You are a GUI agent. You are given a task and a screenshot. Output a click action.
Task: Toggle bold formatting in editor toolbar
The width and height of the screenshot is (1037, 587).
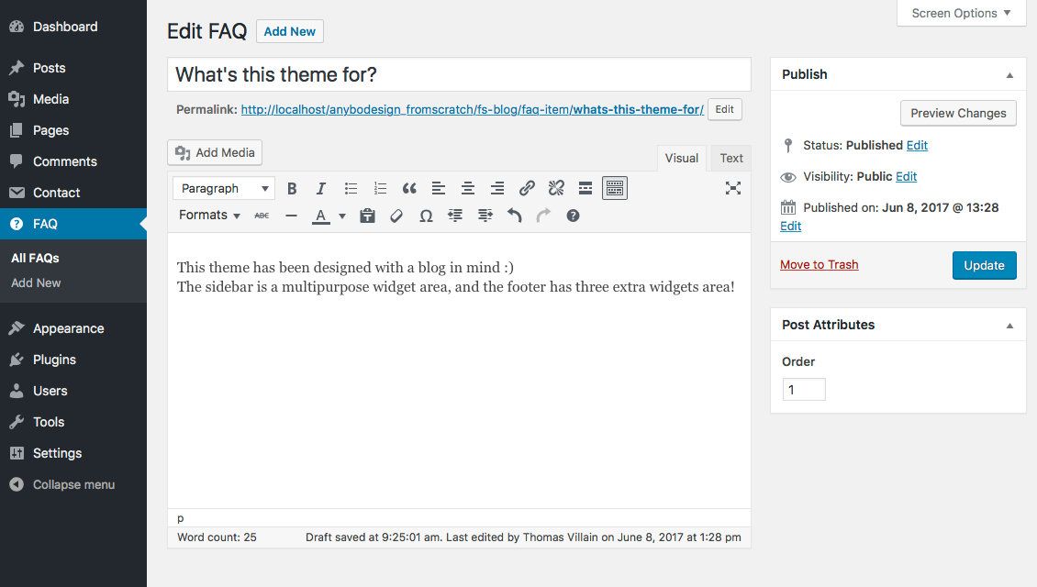coord(292,188)
